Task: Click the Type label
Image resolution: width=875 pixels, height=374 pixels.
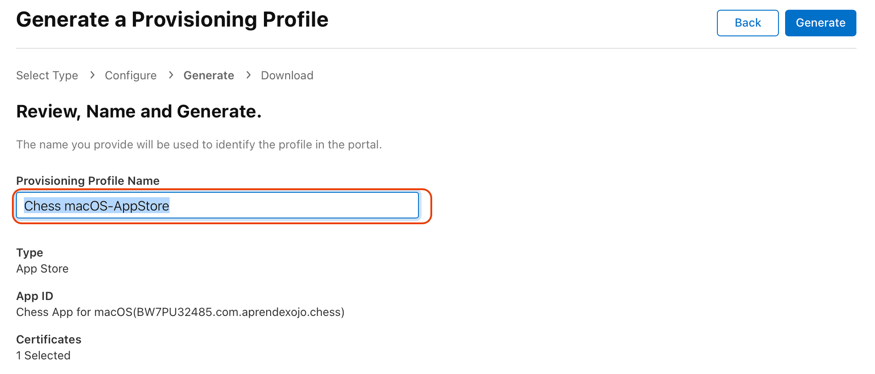Action: pos(30,253)
